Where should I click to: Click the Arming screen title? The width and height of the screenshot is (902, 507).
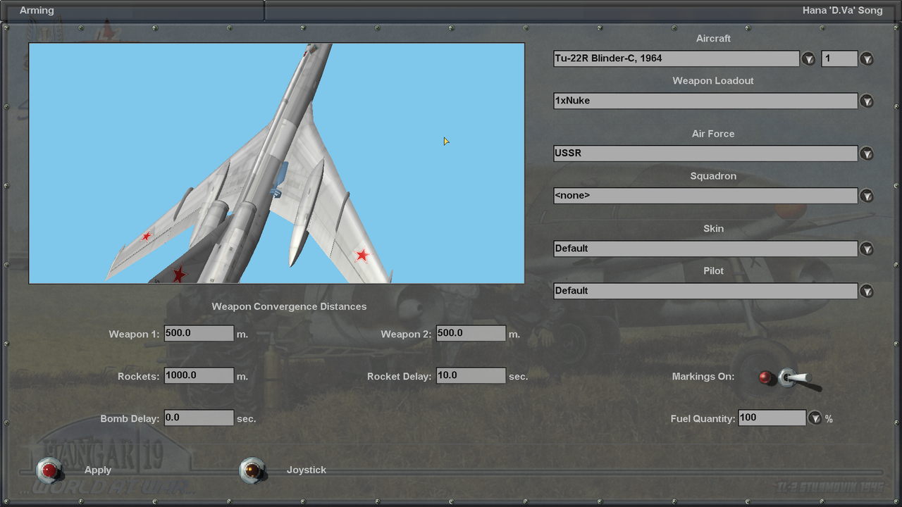[37, 11]
